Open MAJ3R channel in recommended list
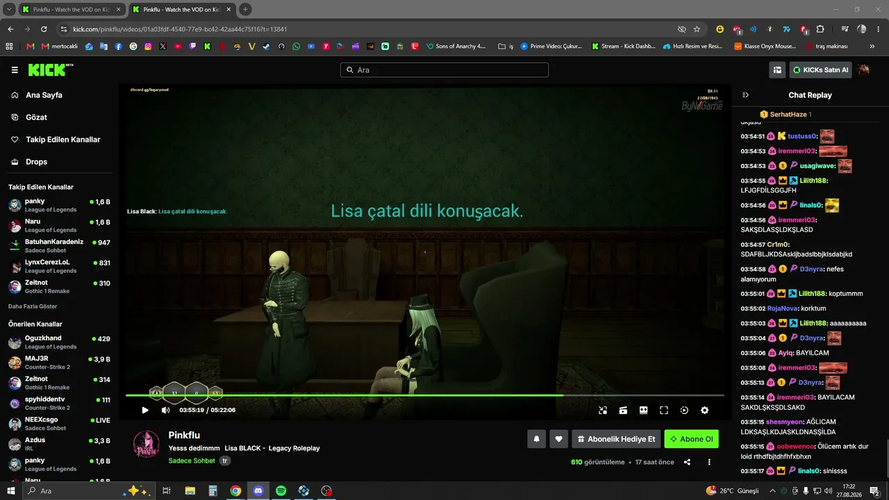The width and height of the screenshot is (889, 500). [x=60, y=362]
